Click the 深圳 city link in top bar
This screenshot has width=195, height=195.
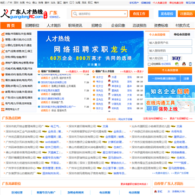point(16,3)
